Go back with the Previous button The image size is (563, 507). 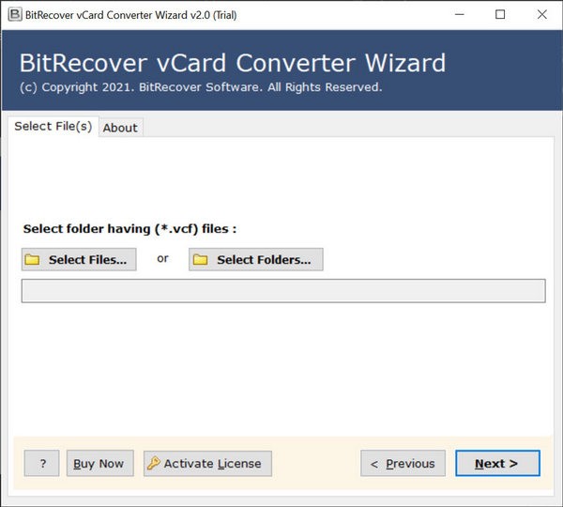[x=403, y=463]
